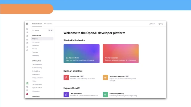The height and width of the screenshot is (107, 191).
Task: Open the Forum link
Action: click(152, 24)
